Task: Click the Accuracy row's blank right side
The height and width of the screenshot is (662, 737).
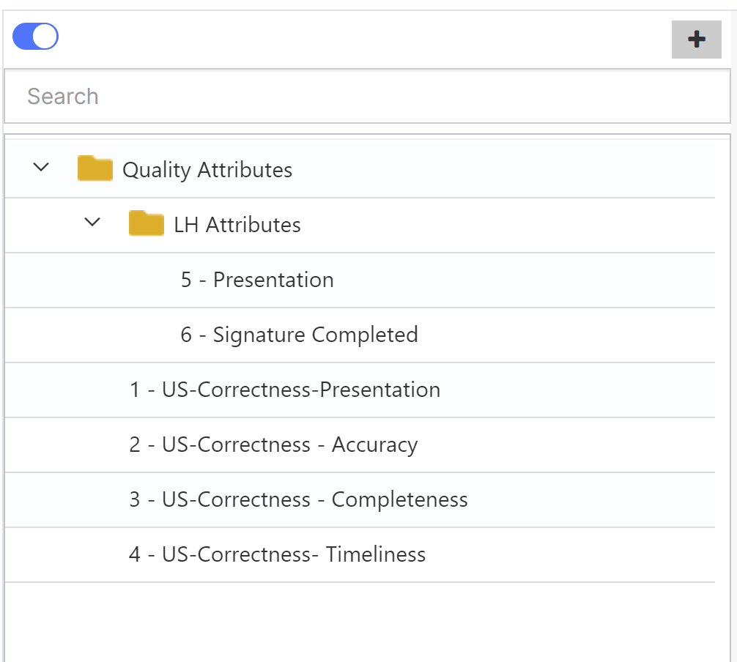Action: pos(586,445)
